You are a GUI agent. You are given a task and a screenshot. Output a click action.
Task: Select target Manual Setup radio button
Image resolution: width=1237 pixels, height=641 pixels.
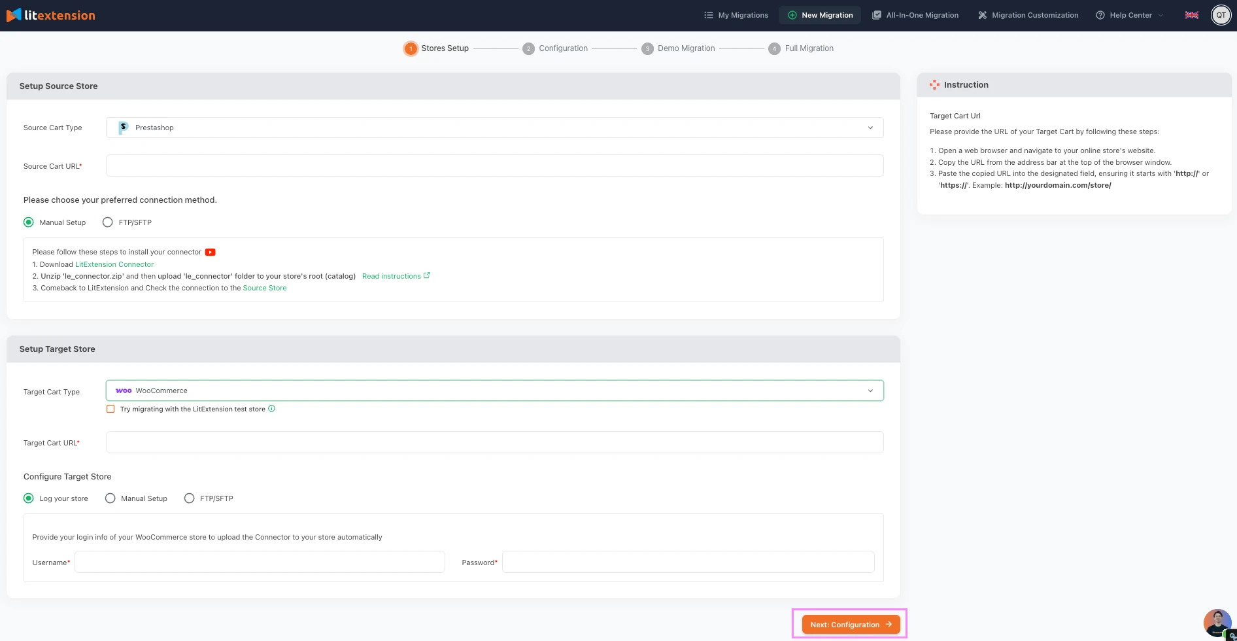click(110, 498)
